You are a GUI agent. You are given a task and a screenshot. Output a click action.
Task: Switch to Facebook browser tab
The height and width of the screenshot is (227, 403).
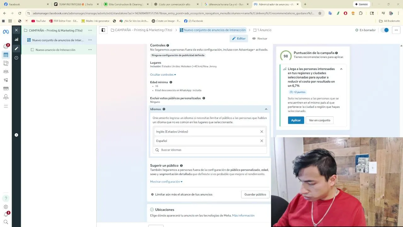(26, 4)
